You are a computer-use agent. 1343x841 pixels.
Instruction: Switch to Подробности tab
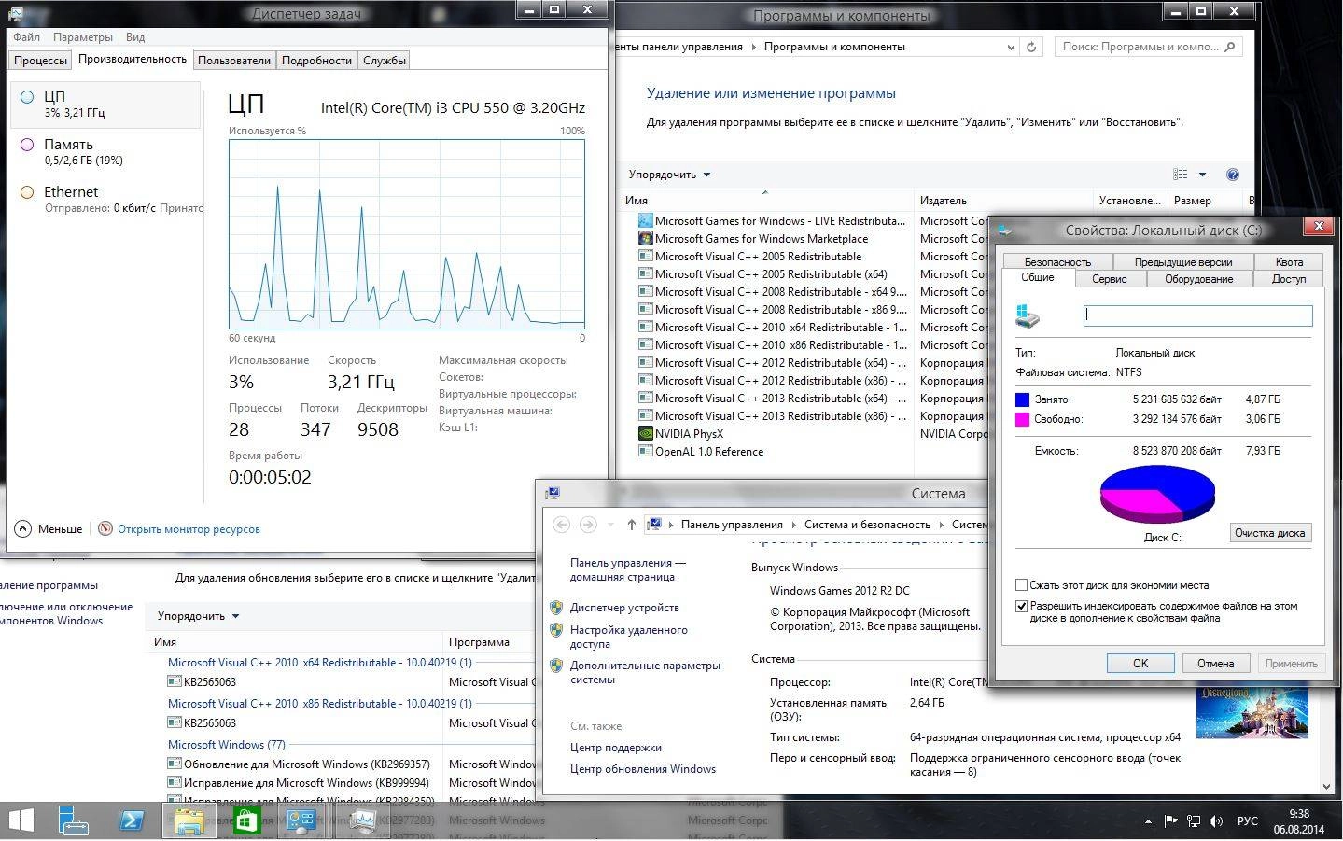(x=316, y=61)
